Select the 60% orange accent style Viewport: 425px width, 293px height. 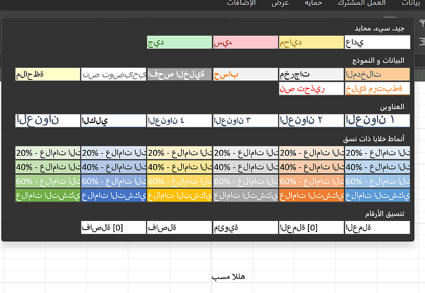coord(311,181)
